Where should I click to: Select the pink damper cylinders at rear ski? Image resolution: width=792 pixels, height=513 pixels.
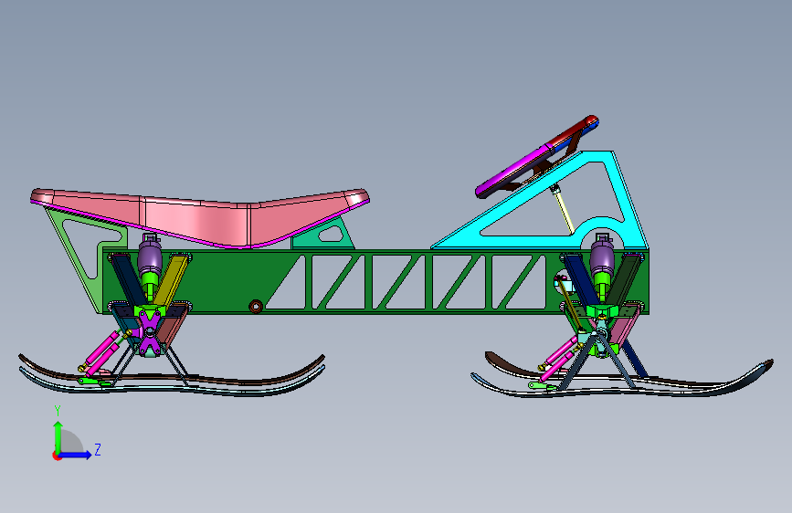(x=103, y=351)
